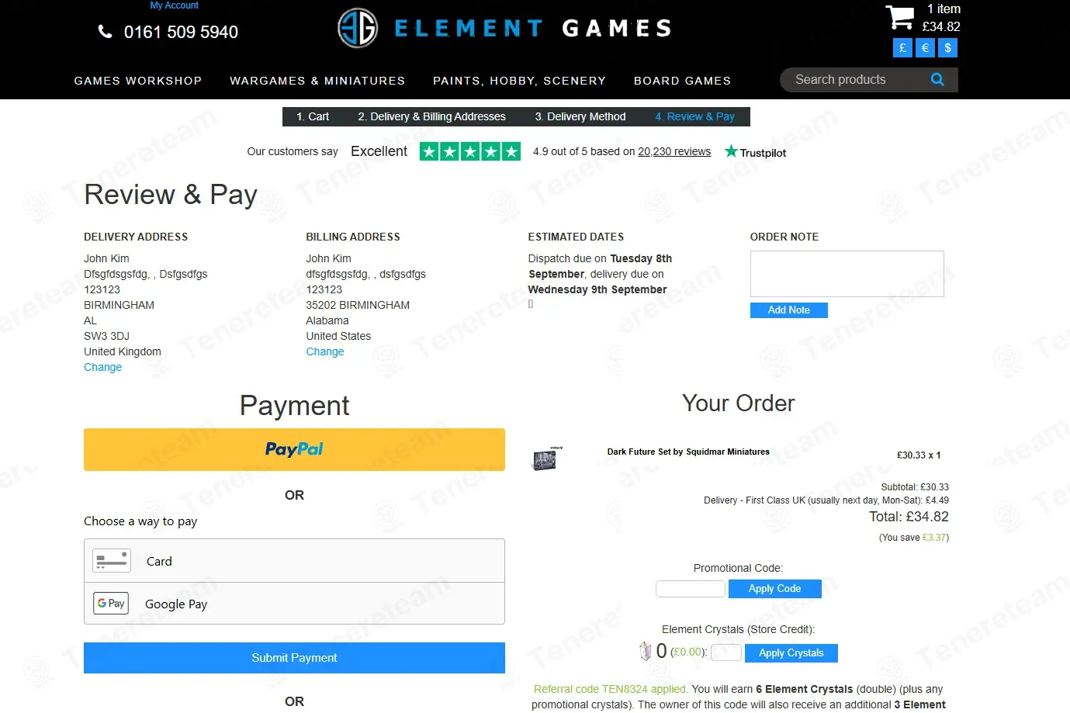Click the Element Crystals amount field
The image size is (1070, 713).
726,652
